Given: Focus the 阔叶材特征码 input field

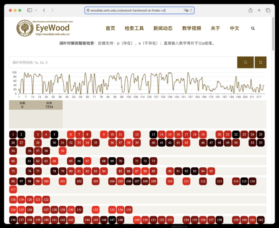Looking at the screenshot, I should pos(123,62).
